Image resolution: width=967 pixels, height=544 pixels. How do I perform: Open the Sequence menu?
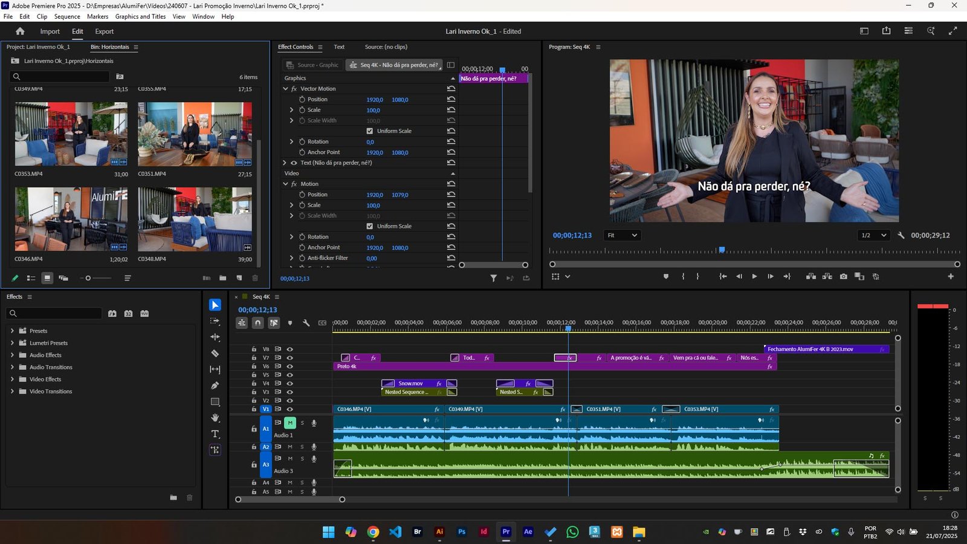coord(67,16)
